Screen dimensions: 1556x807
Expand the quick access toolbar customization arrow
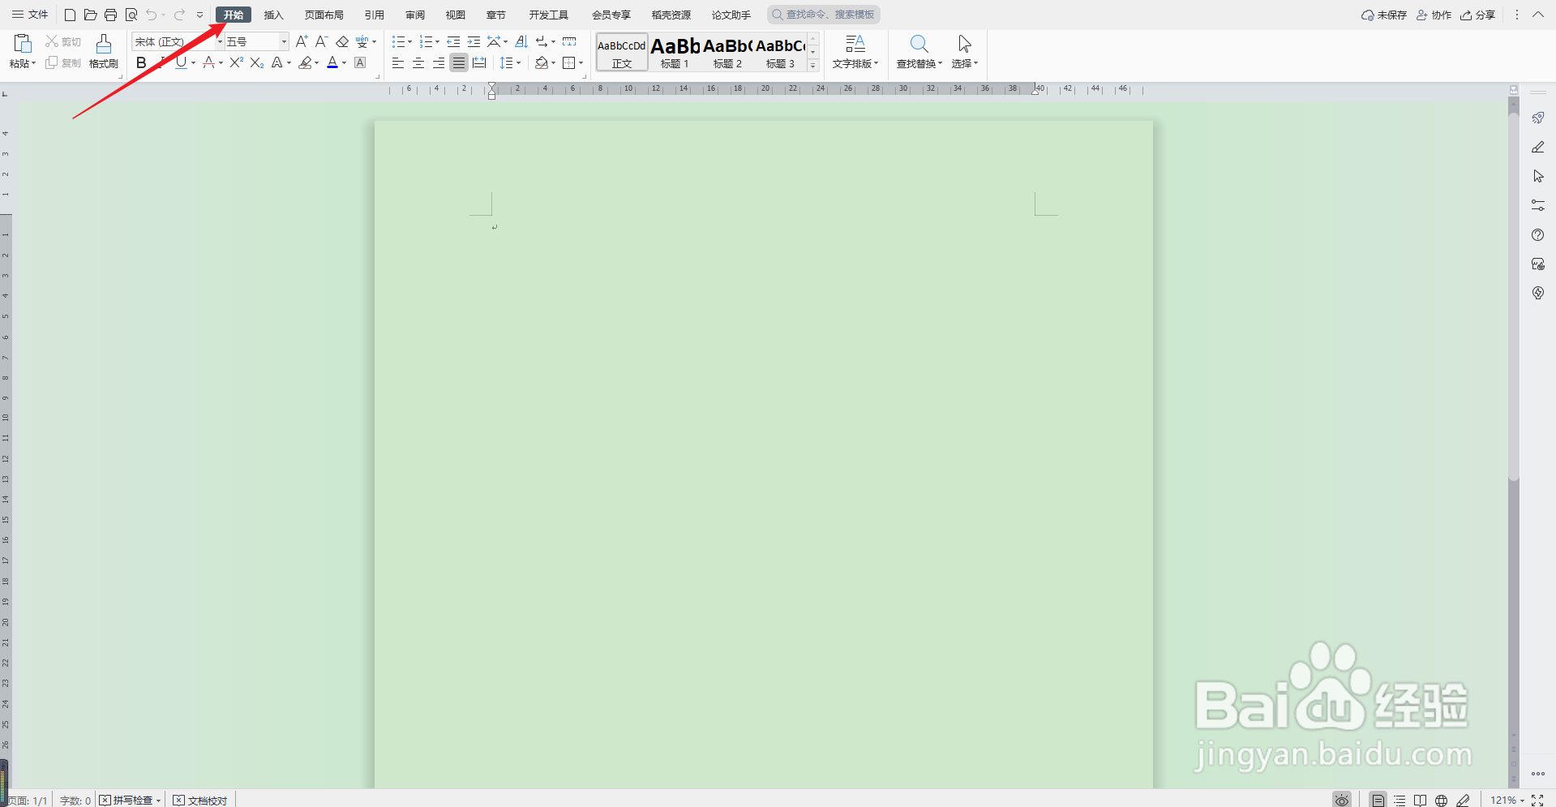(x=200, y=15)
